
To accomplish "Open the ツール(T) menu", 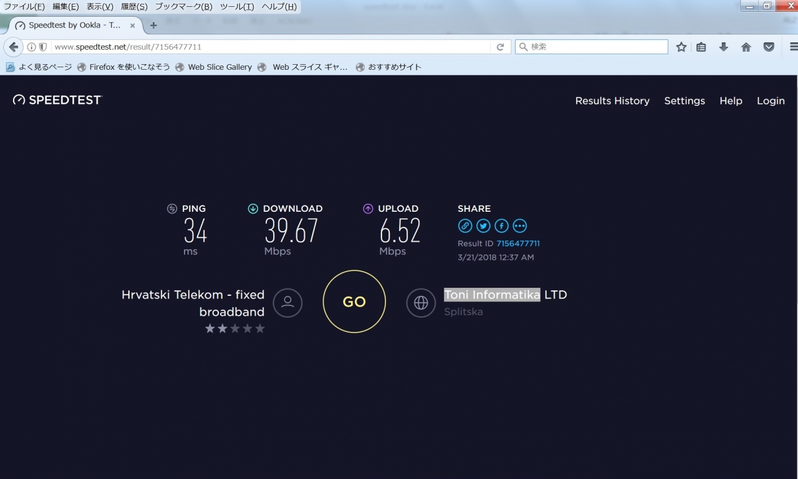I will [x=237, y=7].
